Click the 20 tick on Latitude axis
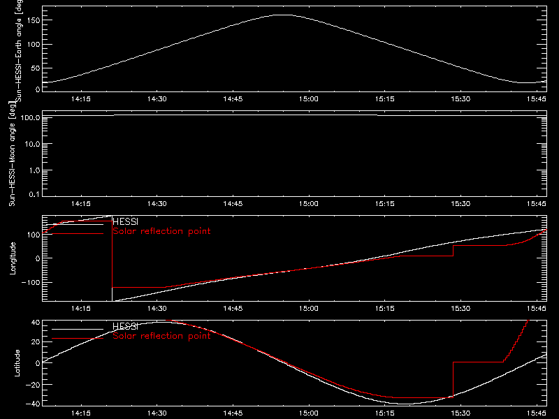This screenshot has width=559, height=419. (x=36, y=342)
